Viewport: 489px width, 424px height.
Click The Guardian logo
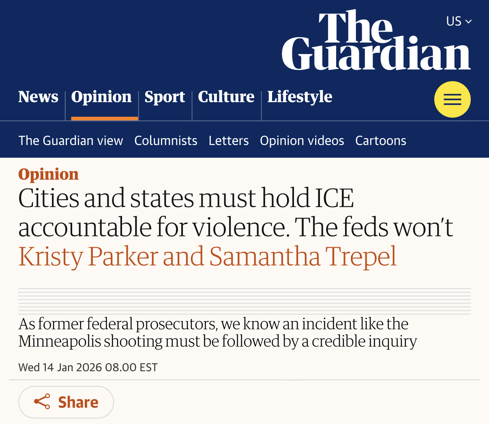[x=376, y=41]
